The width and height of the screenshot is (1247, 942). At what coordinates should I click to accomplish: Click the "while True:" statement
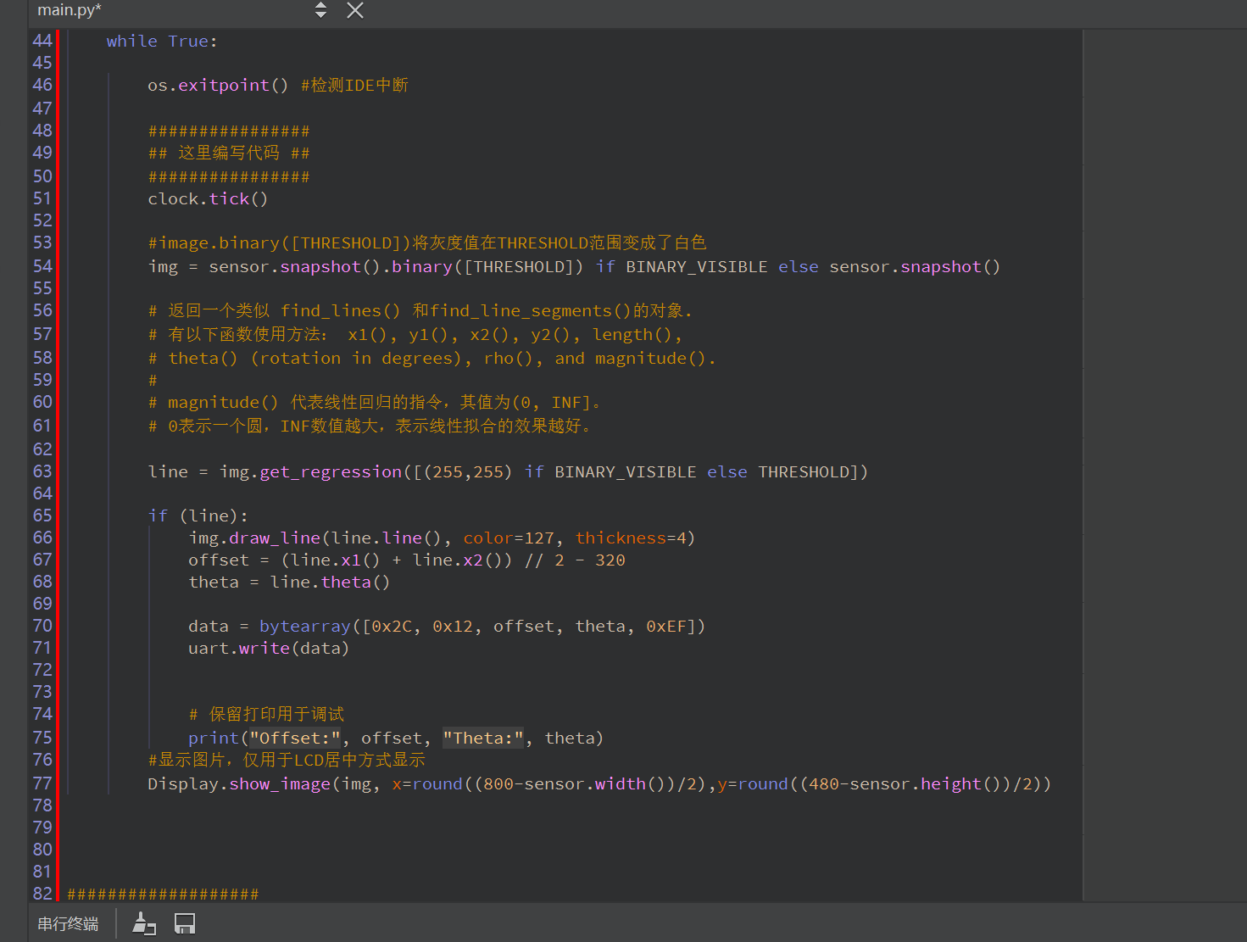pos(161,41)
